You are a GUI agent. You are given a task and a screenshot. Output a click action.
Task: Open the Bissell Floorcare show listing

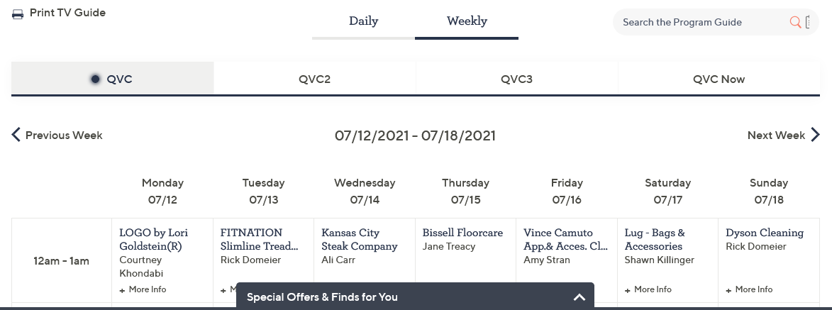(x=462, y=233)
